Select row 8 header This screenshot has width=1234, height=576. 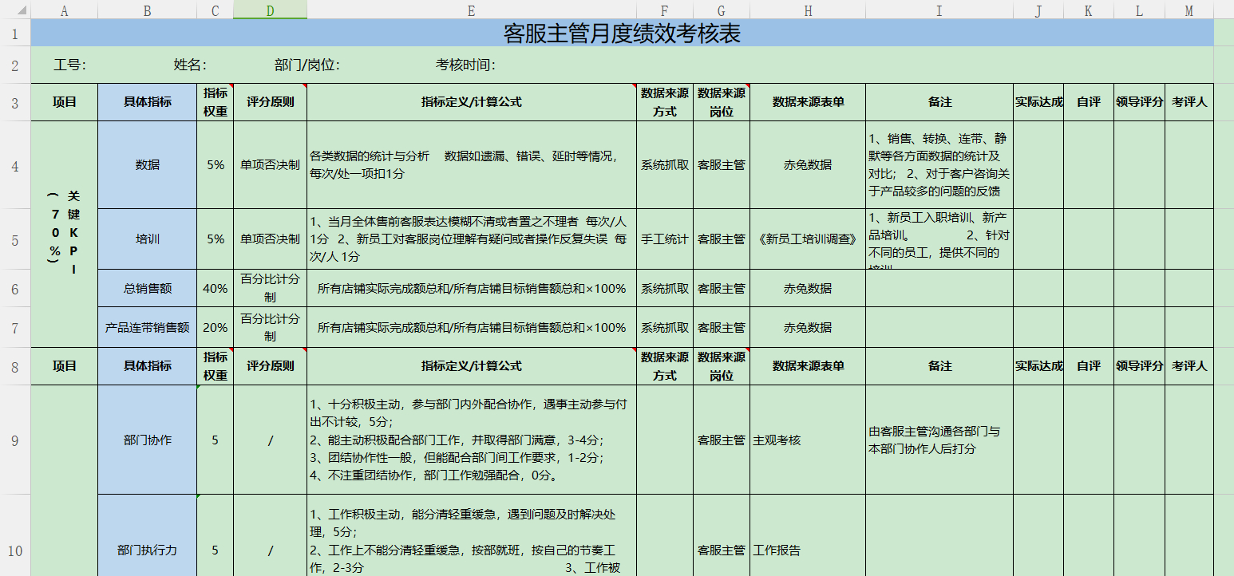(x=15, y=366)
